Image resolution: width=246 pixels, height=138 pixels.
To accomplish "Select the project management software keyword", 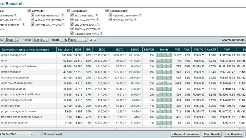I will pos(19,66).
